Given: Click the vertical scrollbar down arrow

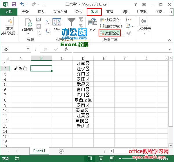Looking at the screenshot, I should 171,146.
